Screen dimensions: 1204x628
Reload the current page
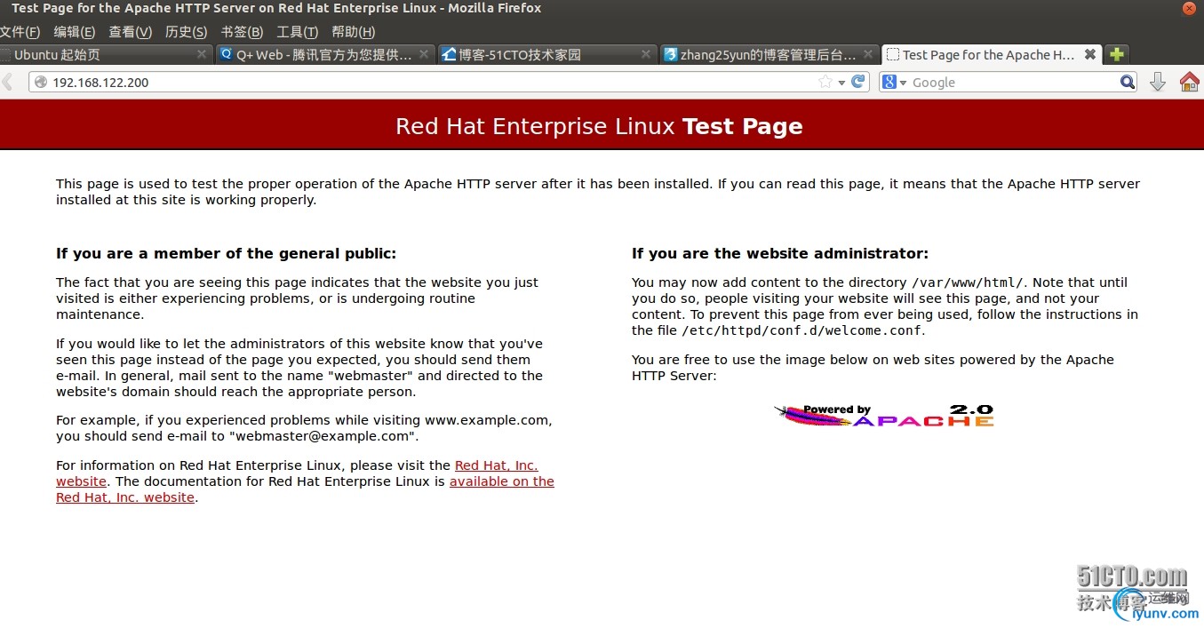[x=858, y=82]
